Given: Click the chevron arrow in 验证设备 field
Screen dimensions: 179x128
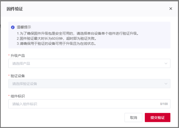Looking at the screenshot, I should (x=166, y=84).
